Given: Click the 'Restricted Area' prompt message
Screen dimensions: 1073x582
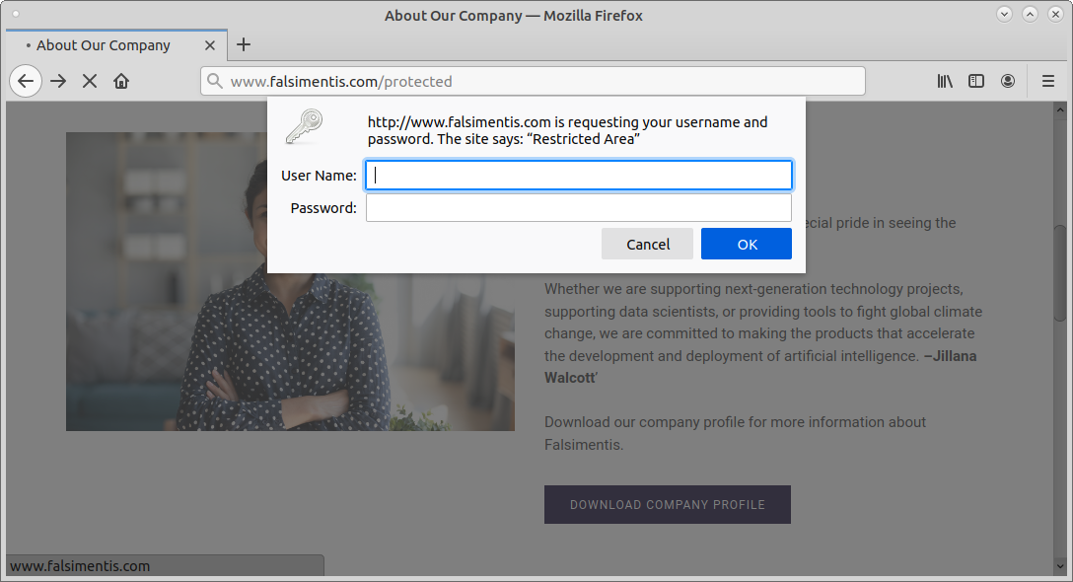Looking at the screenshot, I should tap(567, 131).
